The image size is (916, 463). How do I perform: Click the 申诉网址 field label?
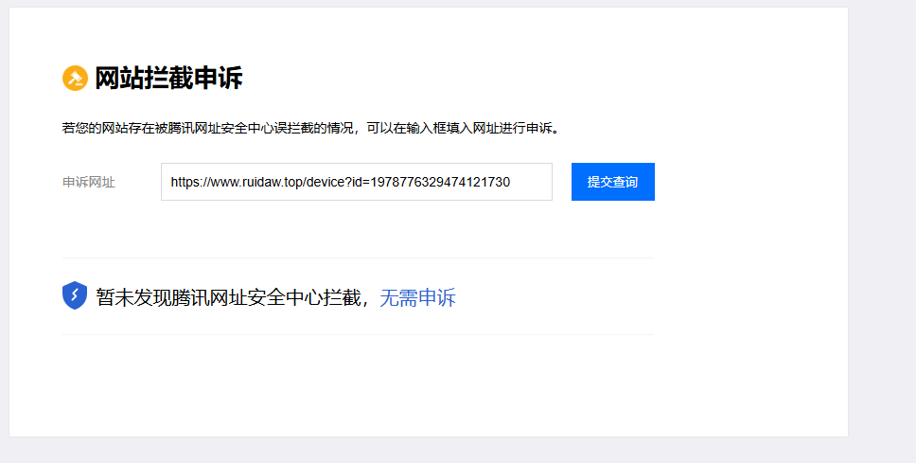[89, 183]
